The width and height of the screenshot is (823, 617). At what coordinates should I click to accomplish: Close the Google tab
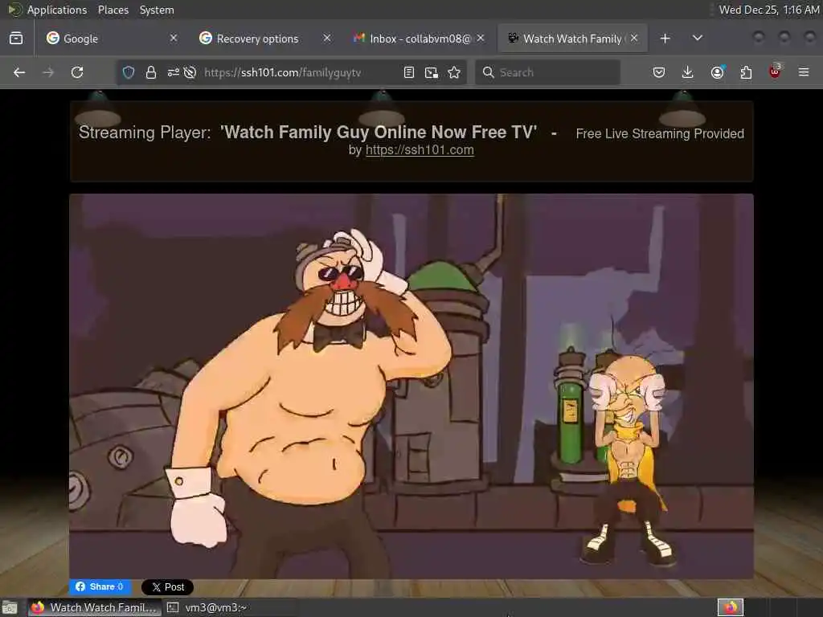[x=174, y=39]
